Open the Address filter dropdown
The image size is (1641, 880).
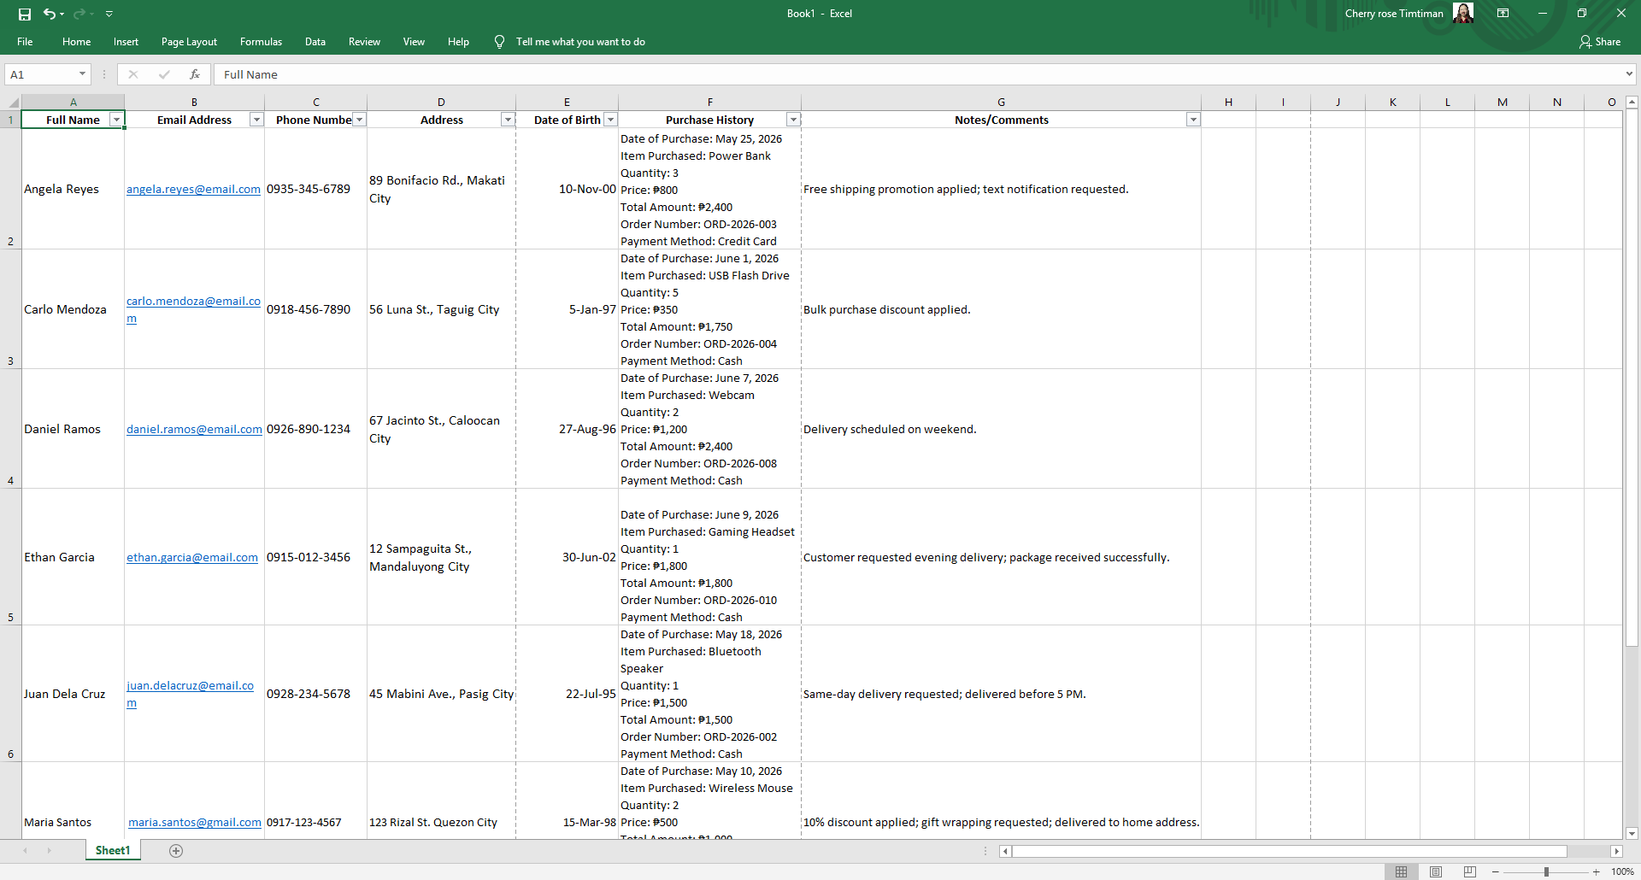coord(508,120)
